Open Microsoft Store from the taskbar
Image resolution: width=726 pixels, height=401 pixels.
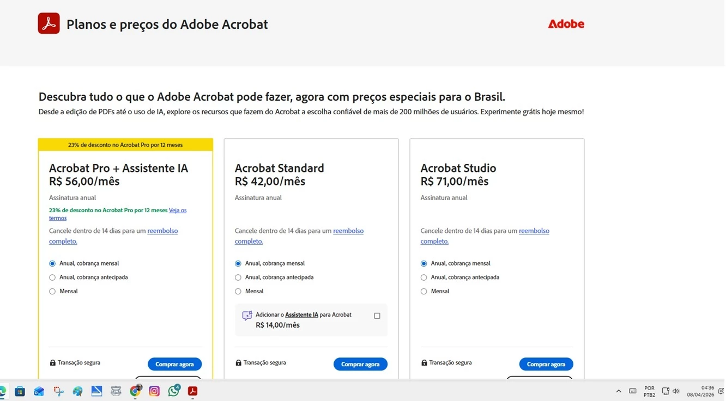[x=20, y=391]
